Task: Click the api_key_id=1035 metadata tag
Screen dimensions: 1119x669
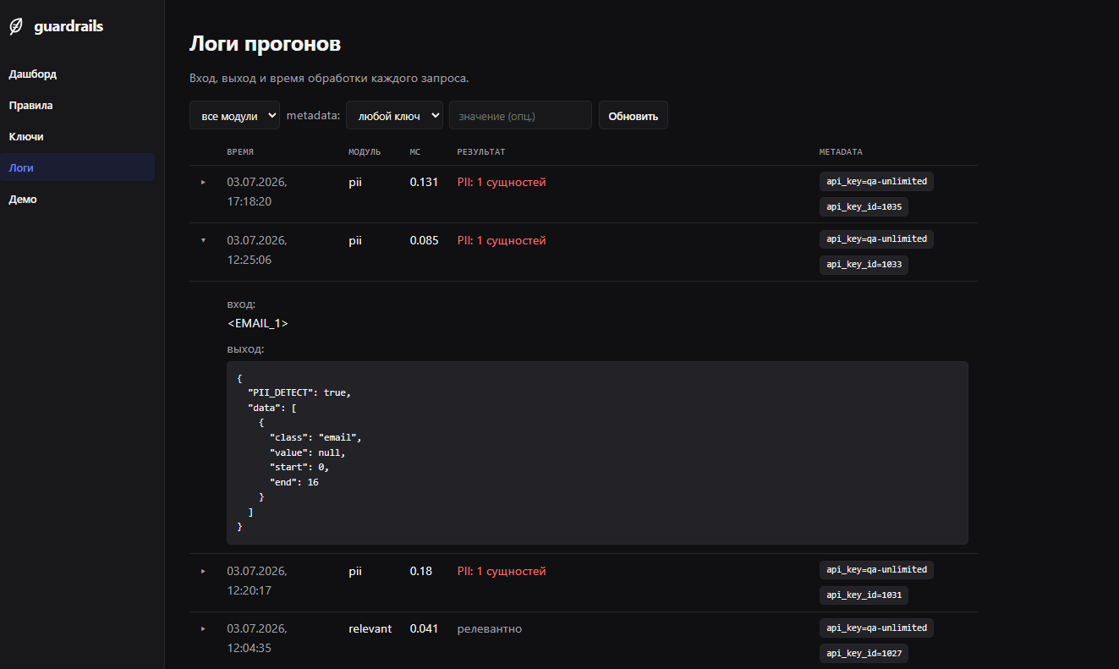Action: (x=864, y=206)
